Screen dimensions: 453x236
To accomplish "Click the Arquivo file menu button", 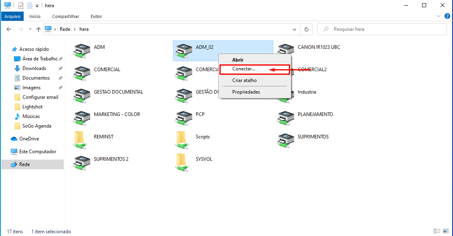I will [x=12, y=16].
